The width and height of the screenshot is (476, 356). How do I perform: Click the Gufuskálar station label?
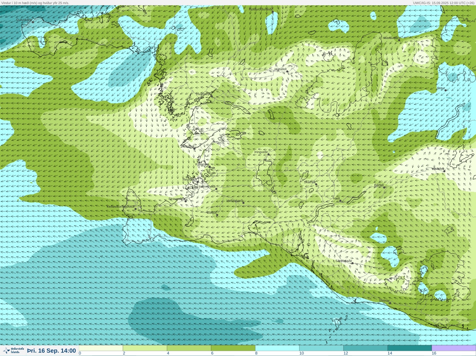click(24, 20)
